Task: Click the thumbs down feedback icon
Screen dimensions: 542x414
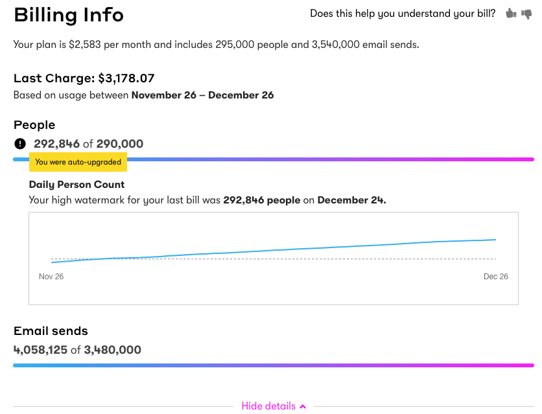Action: click(526, 14)
